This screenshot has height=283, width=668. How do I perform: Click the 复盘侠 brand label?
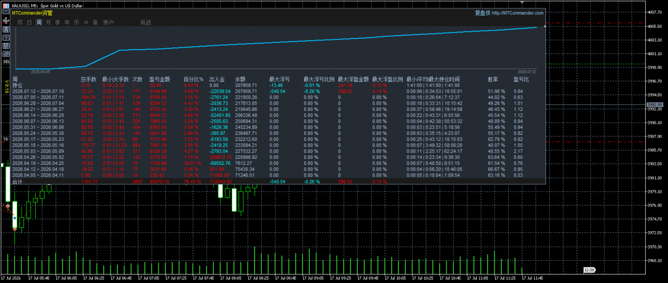tap(482, 13)
